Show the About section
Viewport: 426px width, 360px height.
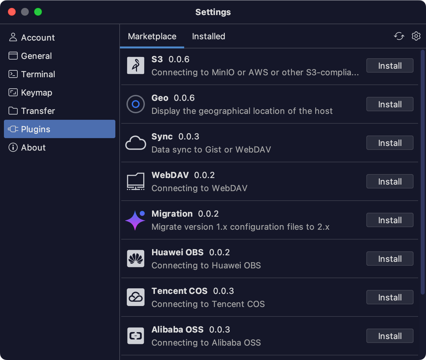tap(33, 148)
